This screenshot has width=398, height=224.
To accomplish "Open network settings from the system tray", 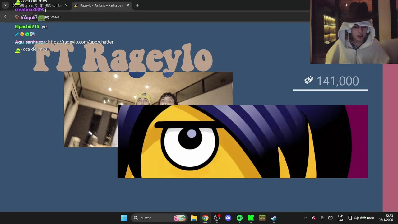I will [350, 218].
